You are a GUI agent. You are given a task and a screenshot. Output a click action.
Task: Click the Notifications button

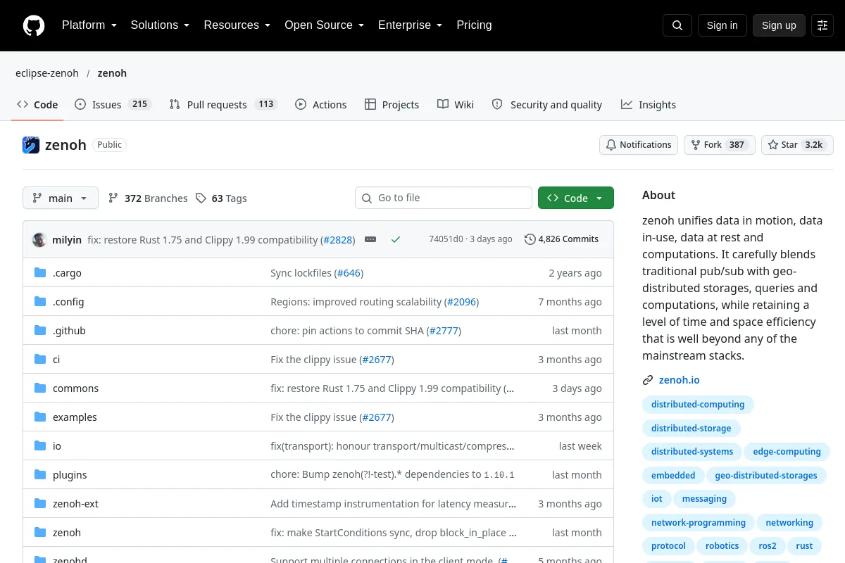(x=639, y=145)
